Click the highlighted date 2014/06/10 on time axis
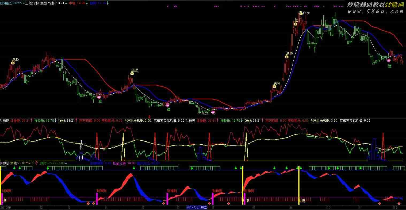Screen dimensions: 406x210 (x=197, y=207)
